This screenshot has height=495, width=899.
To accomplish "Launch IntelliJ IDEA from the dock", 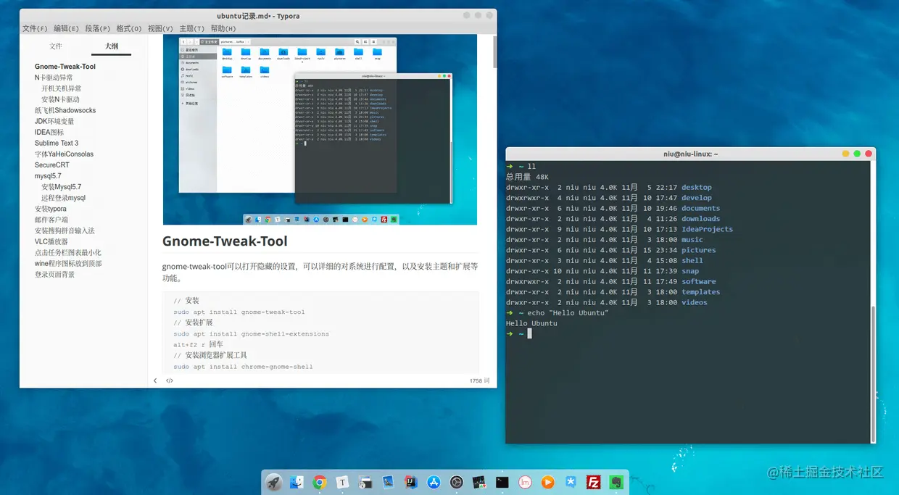I will pyautogui.click(x=410, y=481).
